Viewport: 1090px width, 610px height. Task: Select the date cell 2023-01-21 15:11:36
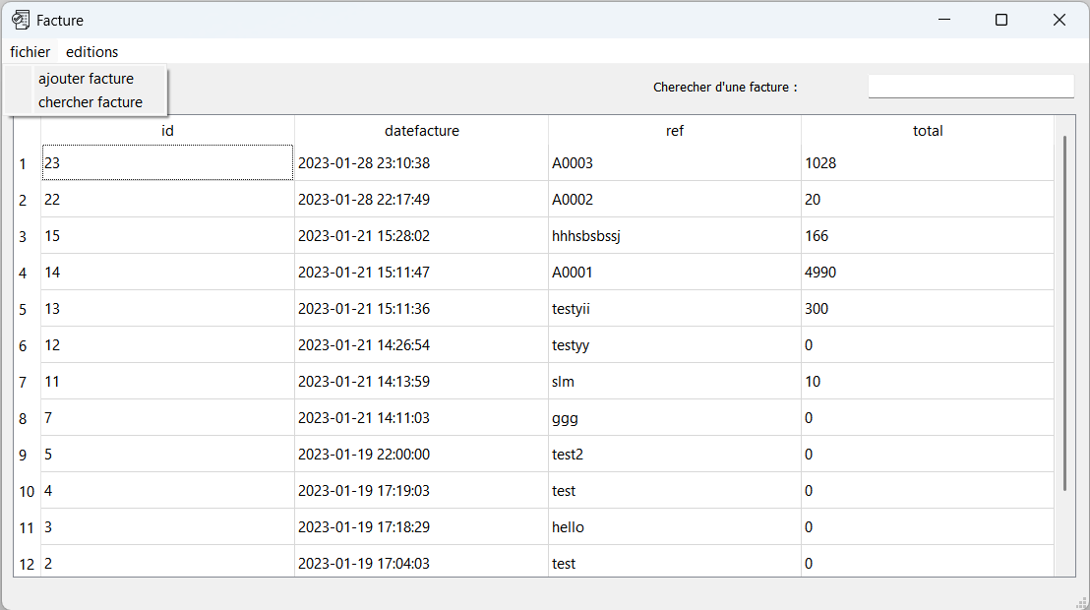(421, 309)
